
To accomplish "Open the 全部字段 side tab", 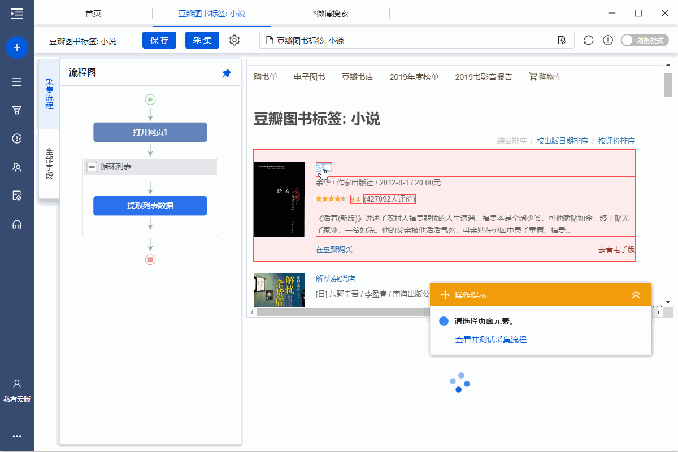I will pyautogui.click(x=49, y=164).
